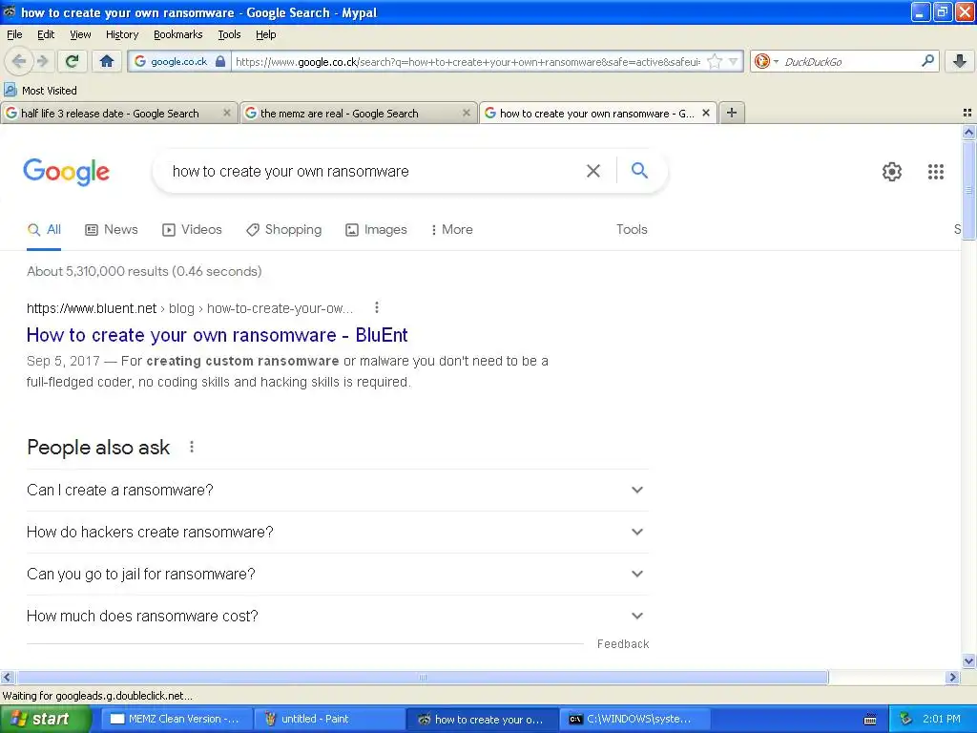Open People also ask options dots

click(x=192, y=447)
